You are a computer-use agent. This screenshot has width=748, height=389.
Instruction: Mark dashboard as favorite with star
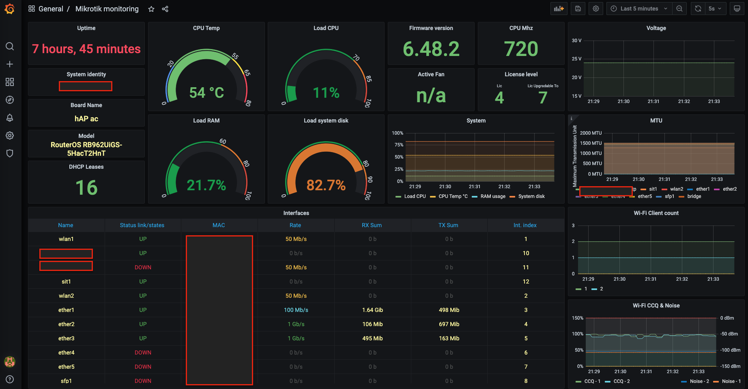coord(151,9)
